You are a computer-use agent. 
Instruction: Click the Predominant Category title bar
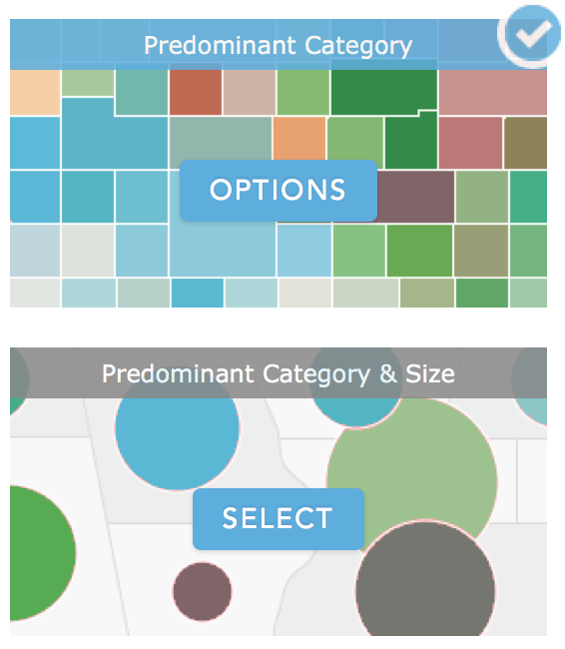pyautogui.click(x=279, y=44)
